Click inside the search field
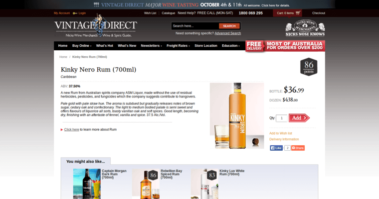This screenshot has width=379, height=199. 194,26
